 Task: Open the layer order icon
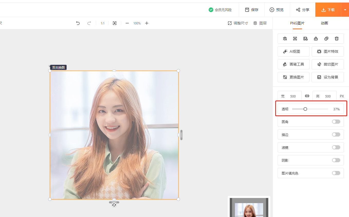[285, 39]
